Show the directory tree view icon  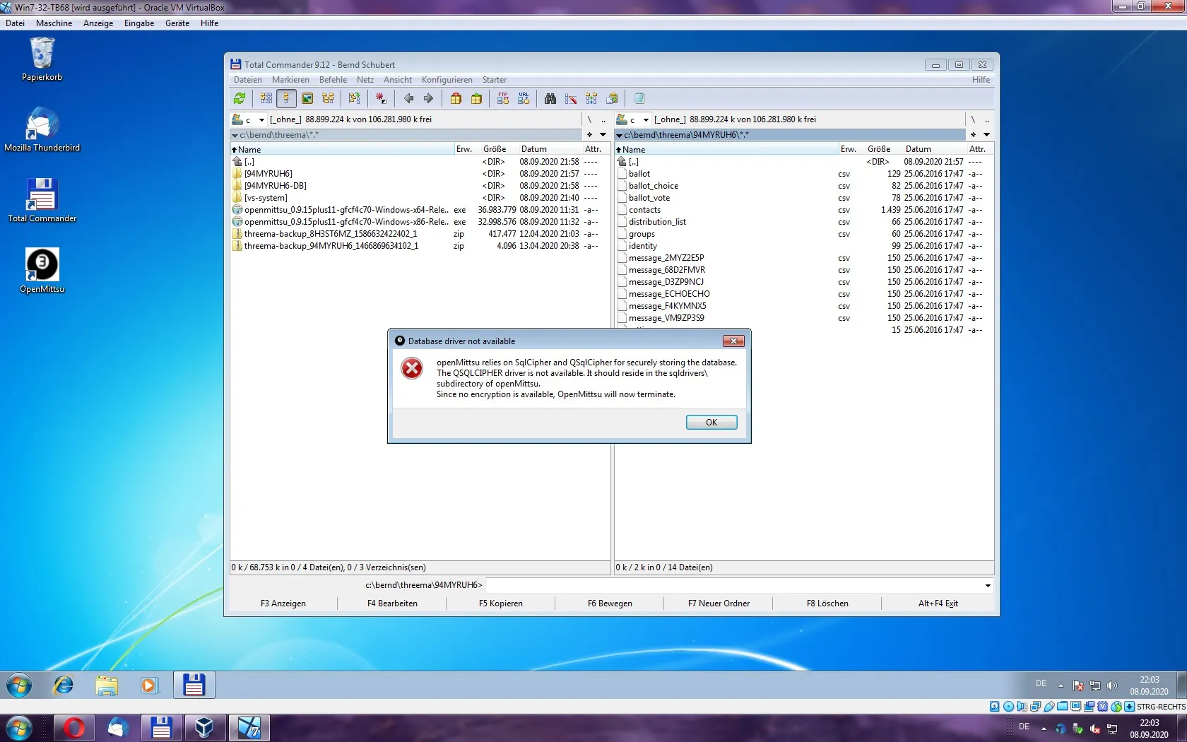[328, 98]
